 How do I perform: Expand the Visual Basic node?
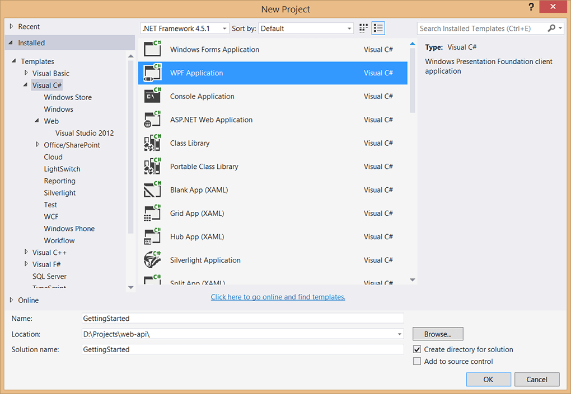[26, 73]
